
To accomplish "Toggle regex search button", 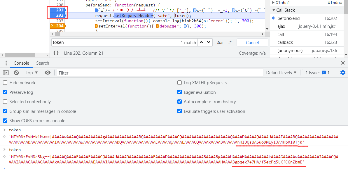I will click(x=230, y=43).
